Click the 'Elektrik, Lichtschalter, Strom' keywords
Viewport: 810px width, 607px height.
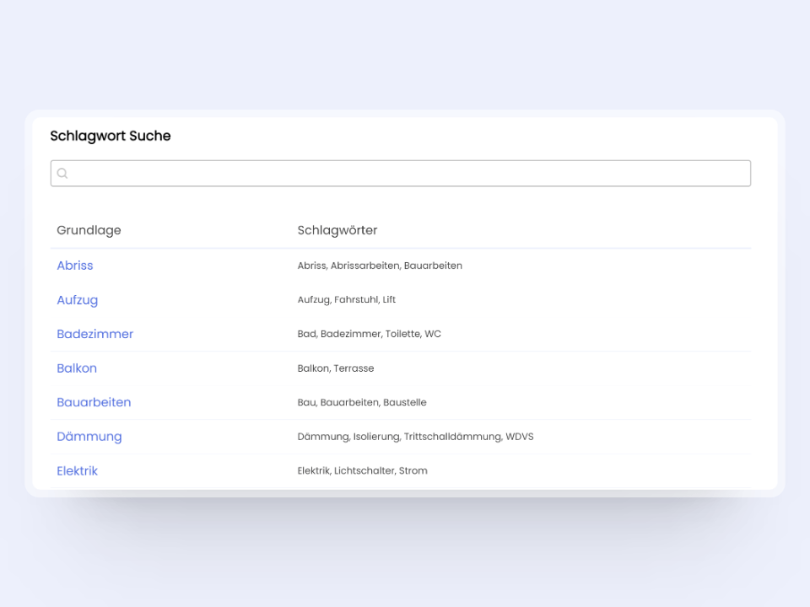coord(362,470)
